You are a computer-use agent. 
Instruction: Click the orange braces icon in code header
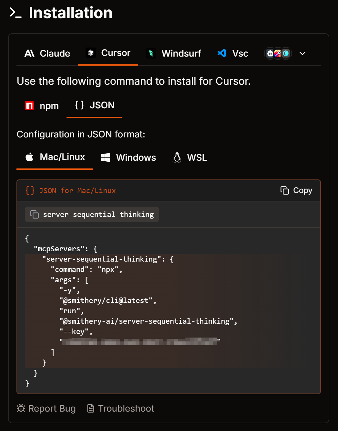tap(30, 190)
